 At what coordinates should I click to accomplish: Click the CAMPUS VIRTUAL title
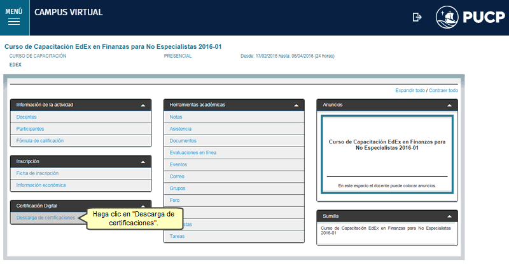tap(69, 12)
